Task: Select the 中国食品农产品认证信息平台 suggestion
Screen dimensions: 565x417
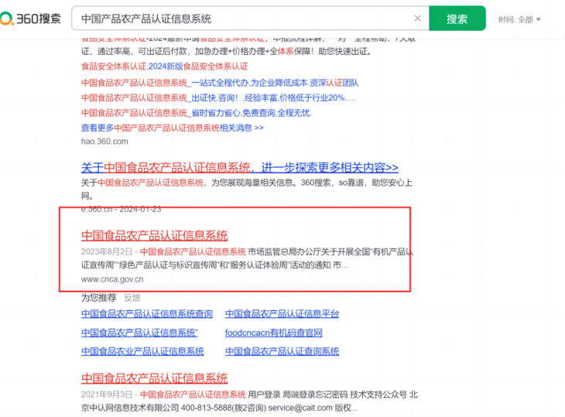Action: tap(282, 314)
